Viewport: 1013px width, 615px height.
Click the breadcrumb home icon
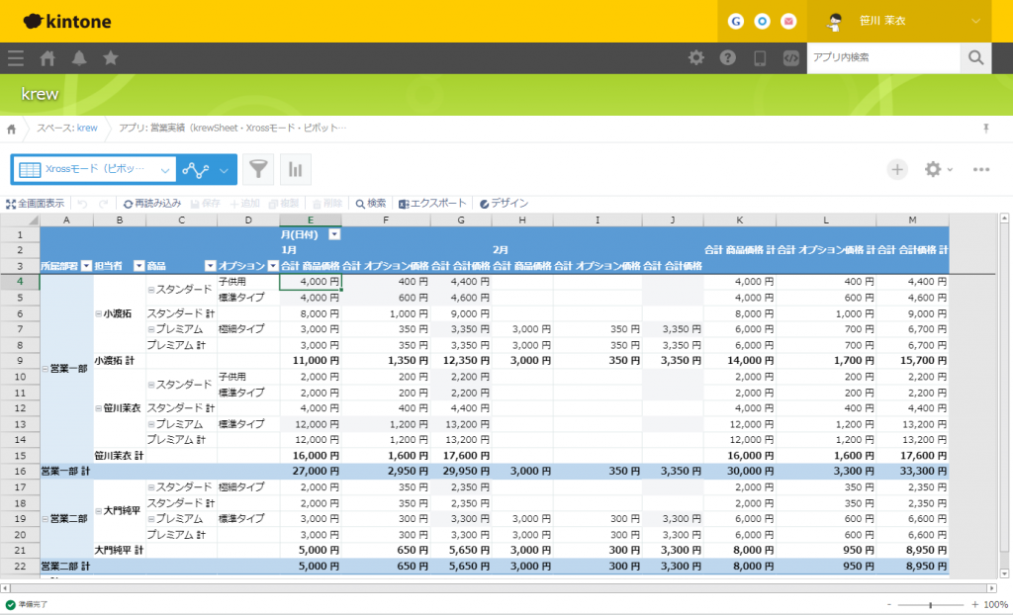[12, 129]
